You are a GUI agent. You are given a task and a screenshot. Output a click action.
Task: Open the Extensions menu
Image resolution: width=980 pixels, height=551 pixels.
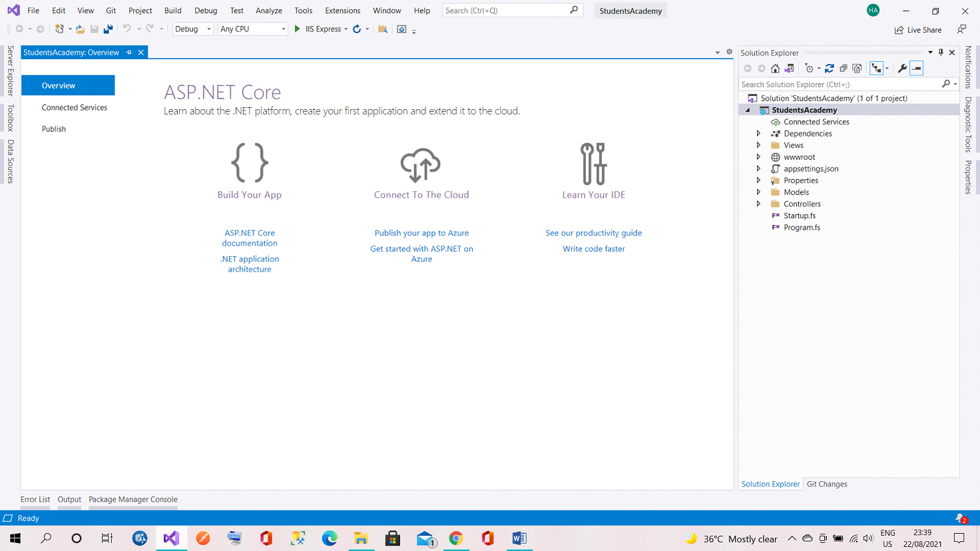coord(343,11)
